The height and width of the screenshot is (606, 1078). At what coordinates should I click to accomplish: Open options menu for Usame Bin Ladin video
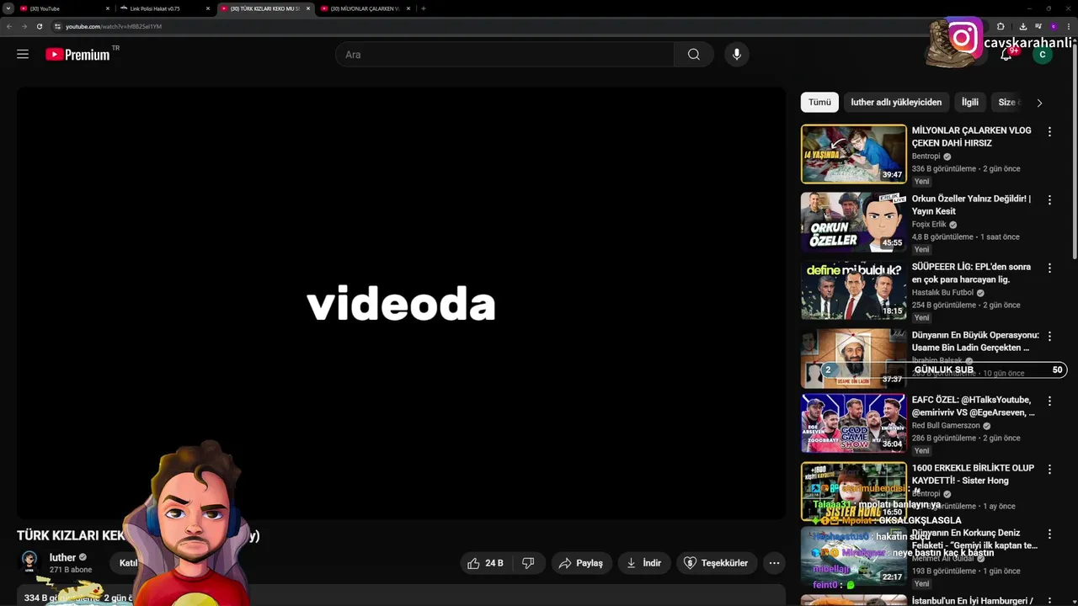tap(1049, 337)
